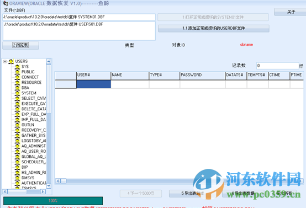Click the USERS root node icon
Screen dimensions: 306x208
pos(11,61)
